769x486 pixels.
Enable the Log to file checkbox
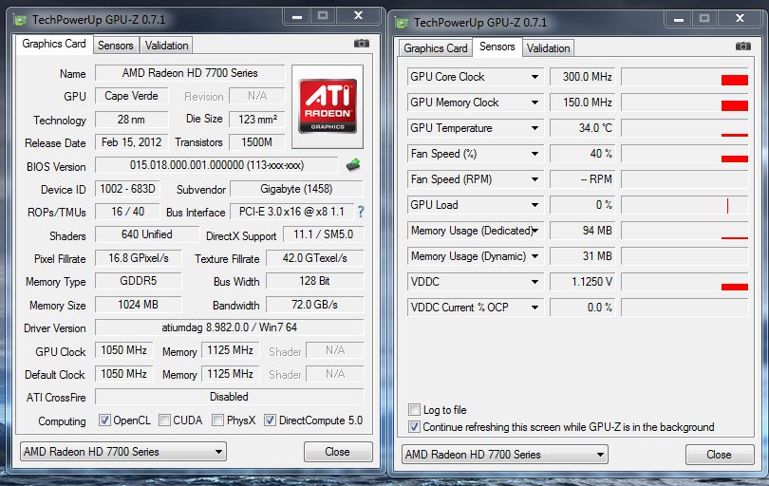(415, 409)
